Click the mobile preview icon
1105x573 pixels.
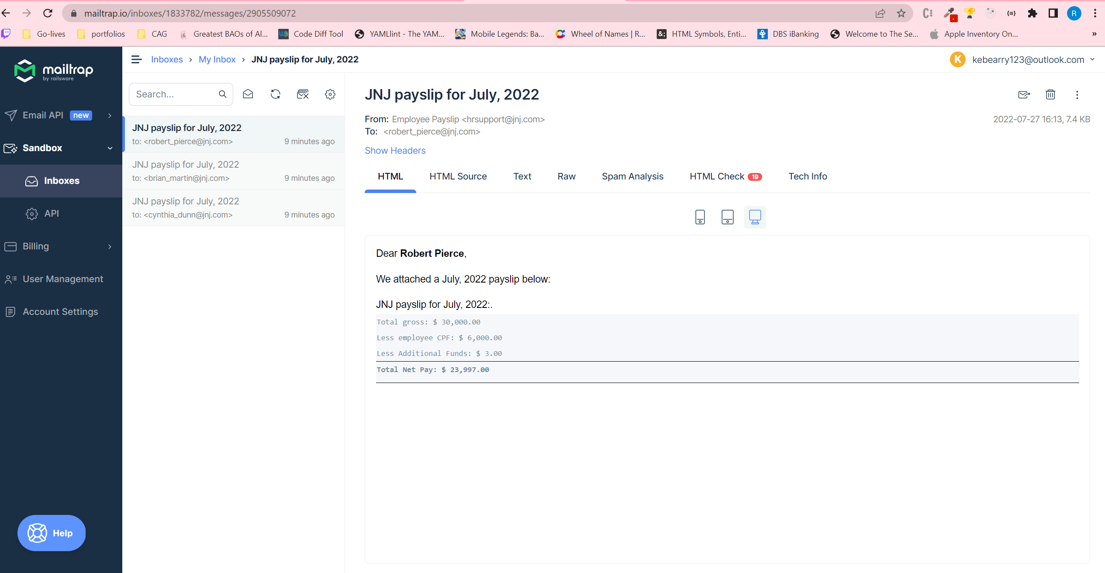pyautogui.click(x=700, y=216)
